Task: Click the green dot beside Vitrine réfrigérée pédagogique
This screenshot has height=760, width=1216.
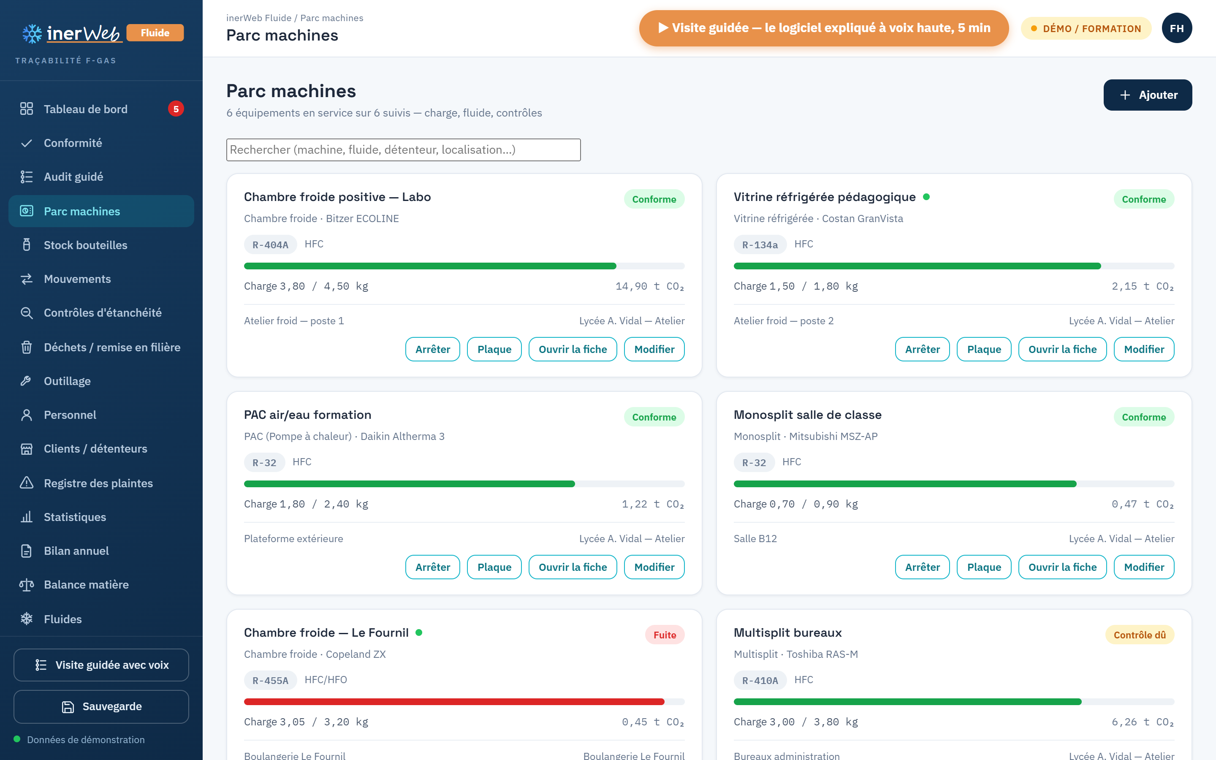Action: [x=926, y=197]
